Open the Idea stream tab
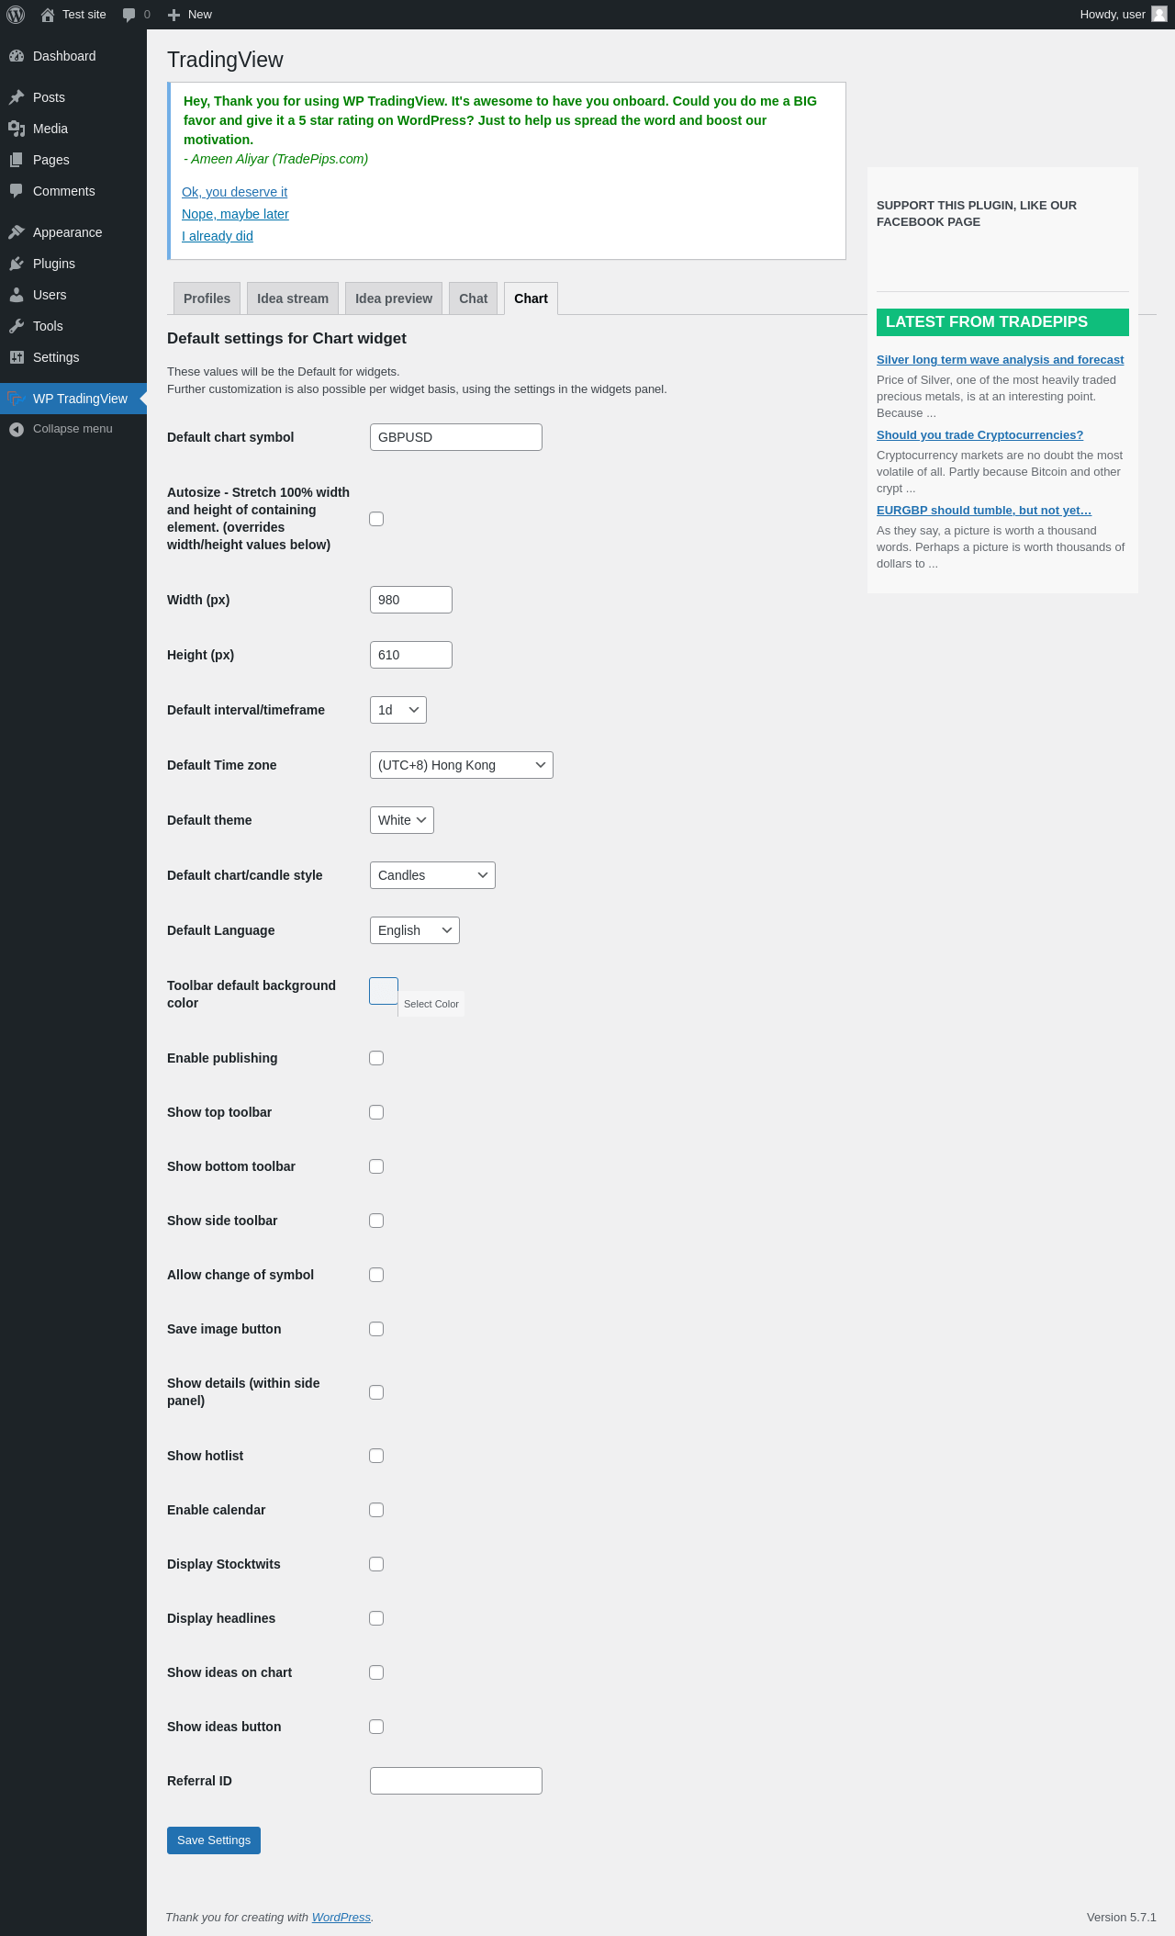Viewport: 1175px width, 1936px height. [293, 298]
